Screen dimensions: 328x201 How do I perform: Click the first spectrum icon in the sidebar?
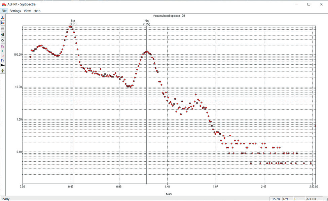click(3, 17)
